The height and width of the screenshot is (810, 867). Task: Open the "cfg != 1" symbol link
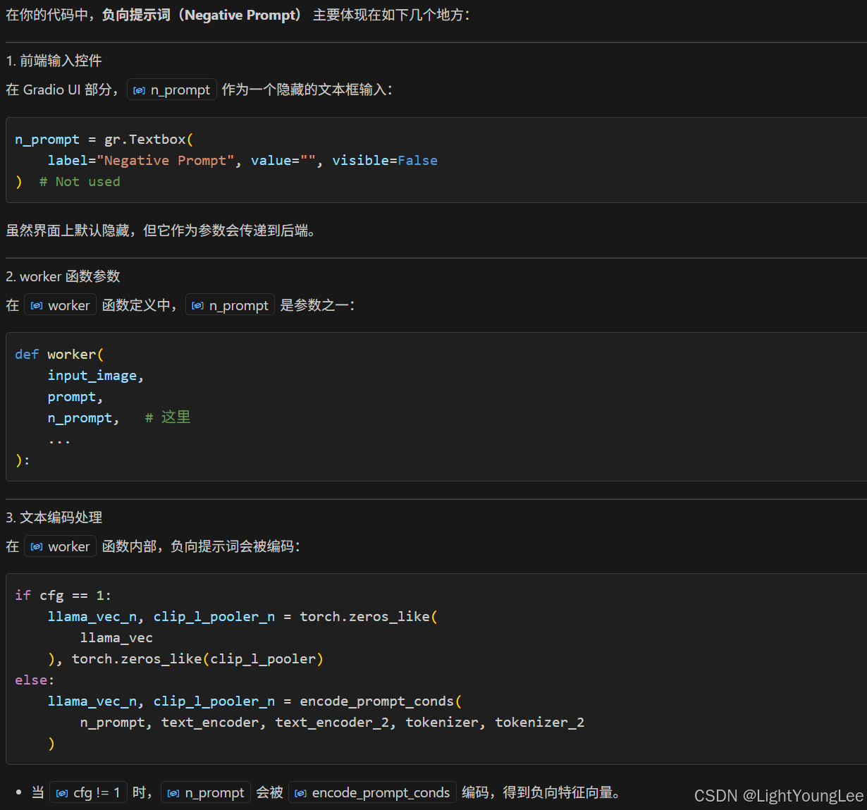point(88,792)
